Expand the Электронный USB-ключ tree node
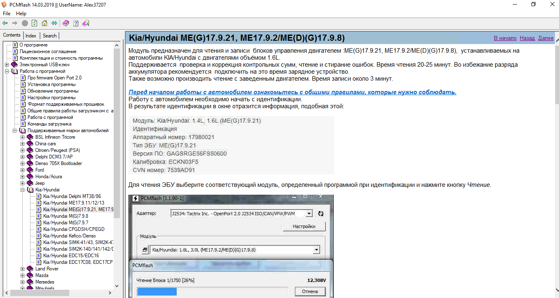 click(7, 65)
